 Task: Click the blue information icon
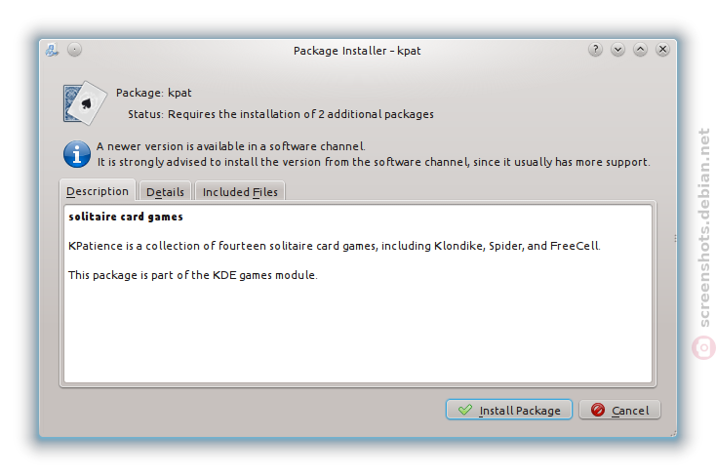pos(77,154)
